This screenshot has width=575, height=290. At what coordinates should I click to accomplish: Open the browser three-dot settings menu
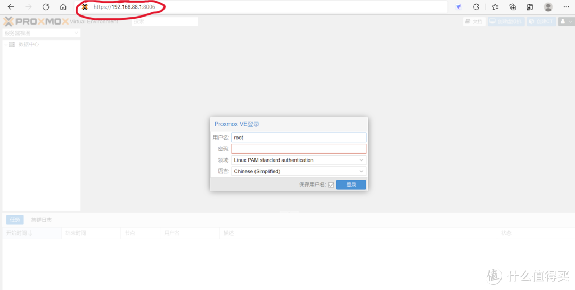click(566, 7)
